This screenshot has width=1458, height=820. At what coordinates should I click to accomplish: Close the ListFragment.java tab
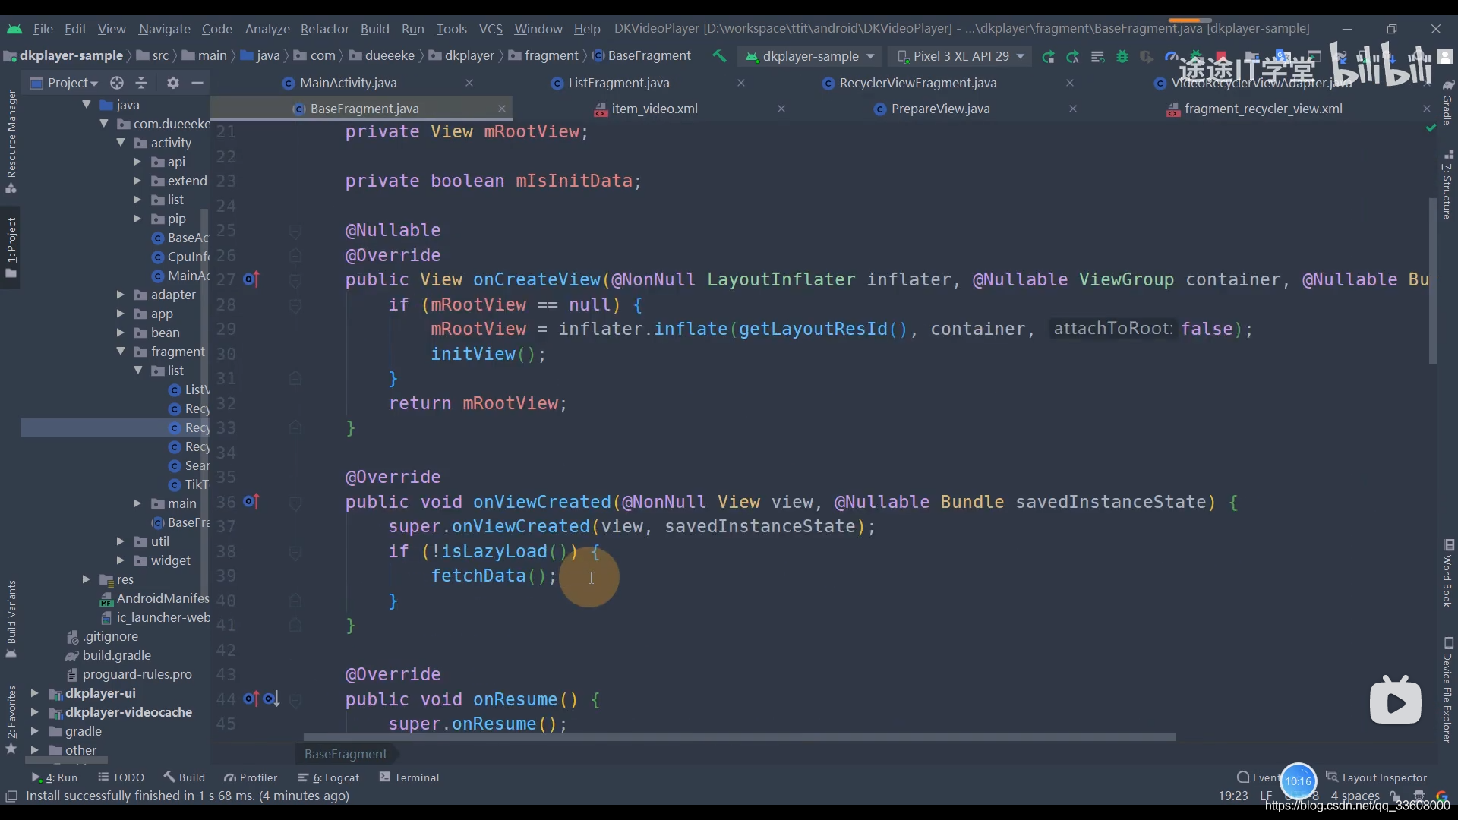click(741, 83)
